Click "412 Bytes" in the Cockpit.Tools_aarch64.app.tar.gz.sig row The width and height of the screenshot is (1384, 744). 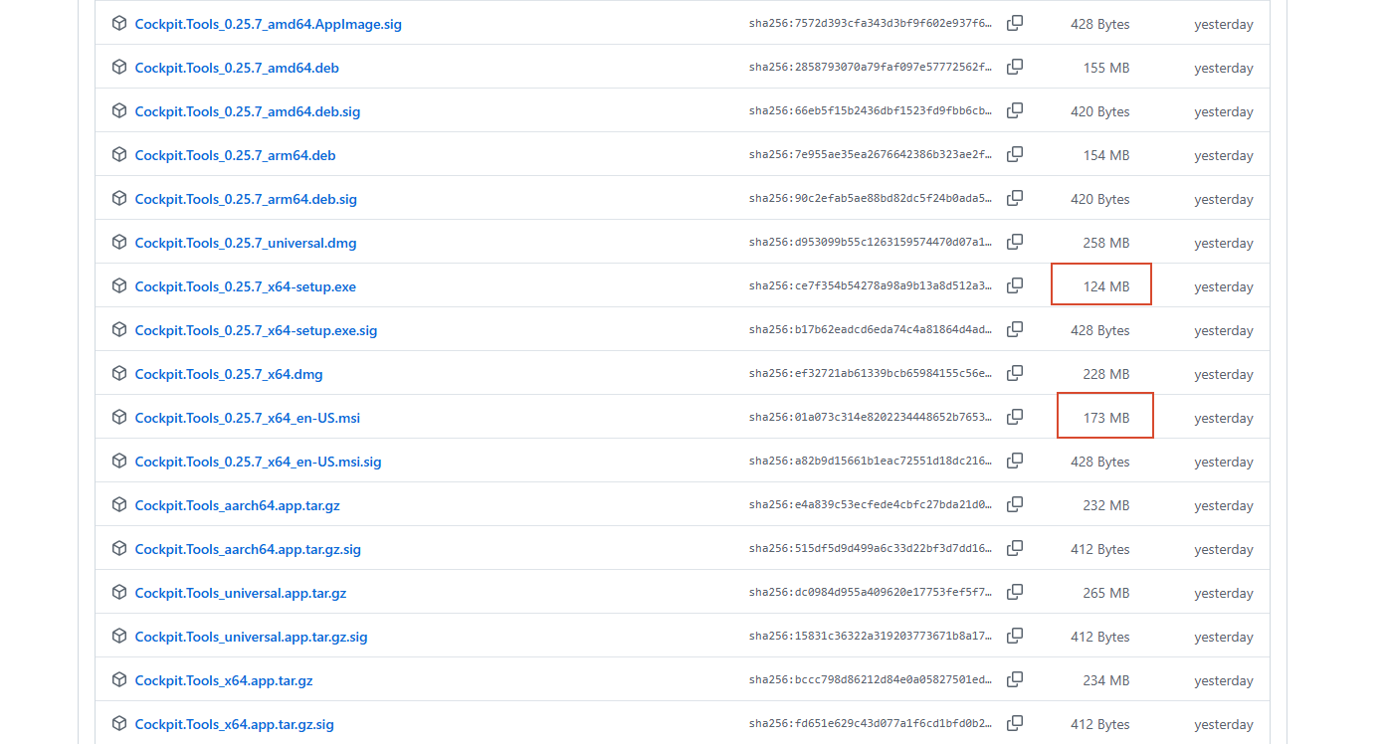tap(1100, 549)
